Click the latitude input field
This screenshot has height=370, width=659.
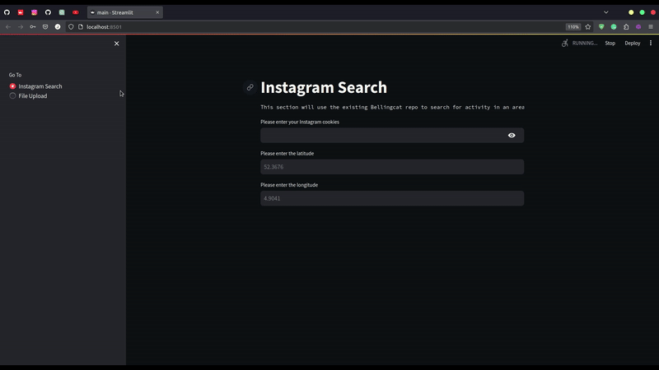[392, 167]
